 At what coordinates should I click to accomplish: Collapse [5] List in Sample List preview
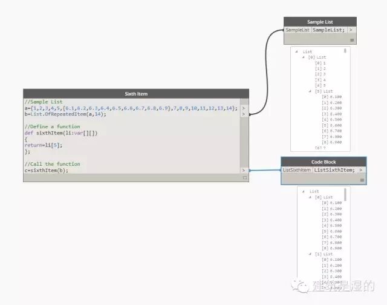pos(310,91)
